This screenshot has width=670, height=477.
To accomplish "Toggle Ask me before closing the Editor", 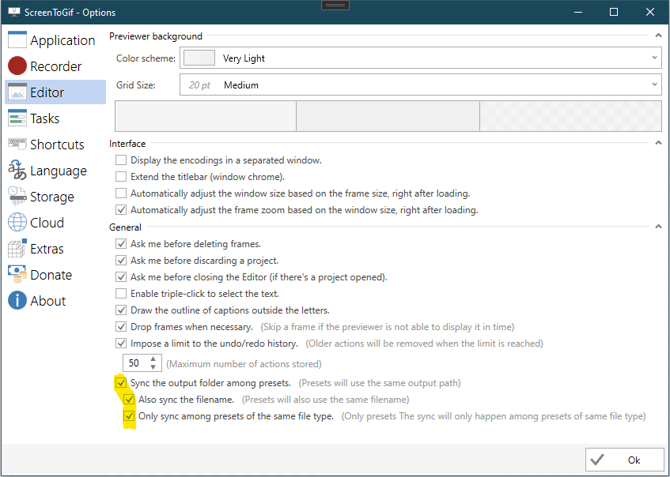I will [121, 277].
